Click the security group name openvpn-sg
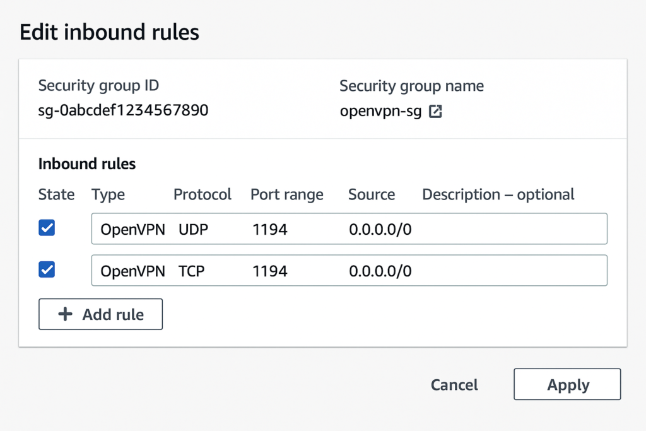 point(380,111)
